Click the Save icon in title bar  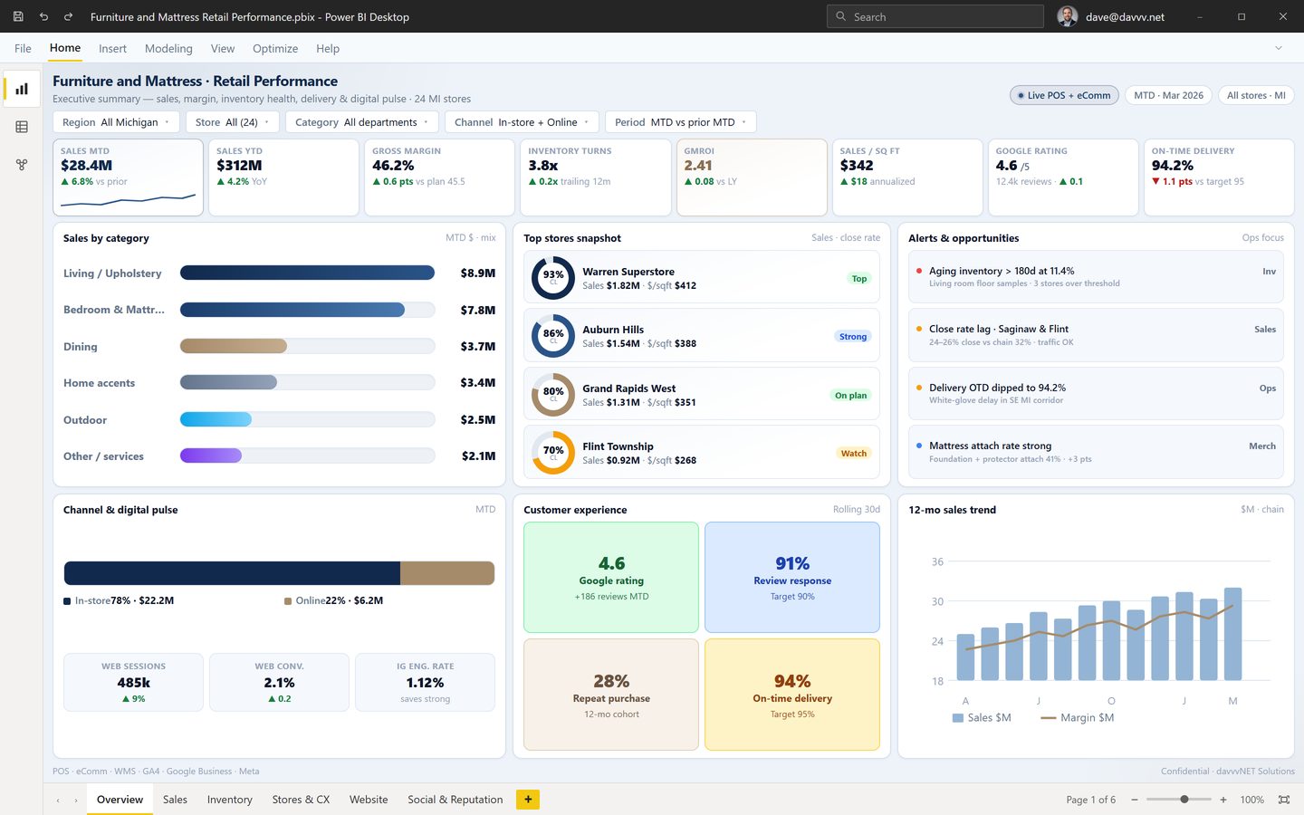point(17,16)
